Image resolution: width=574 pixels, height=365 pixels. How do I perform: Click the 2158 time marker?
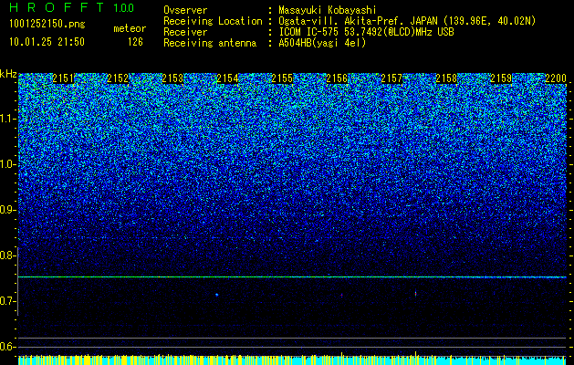446,78
